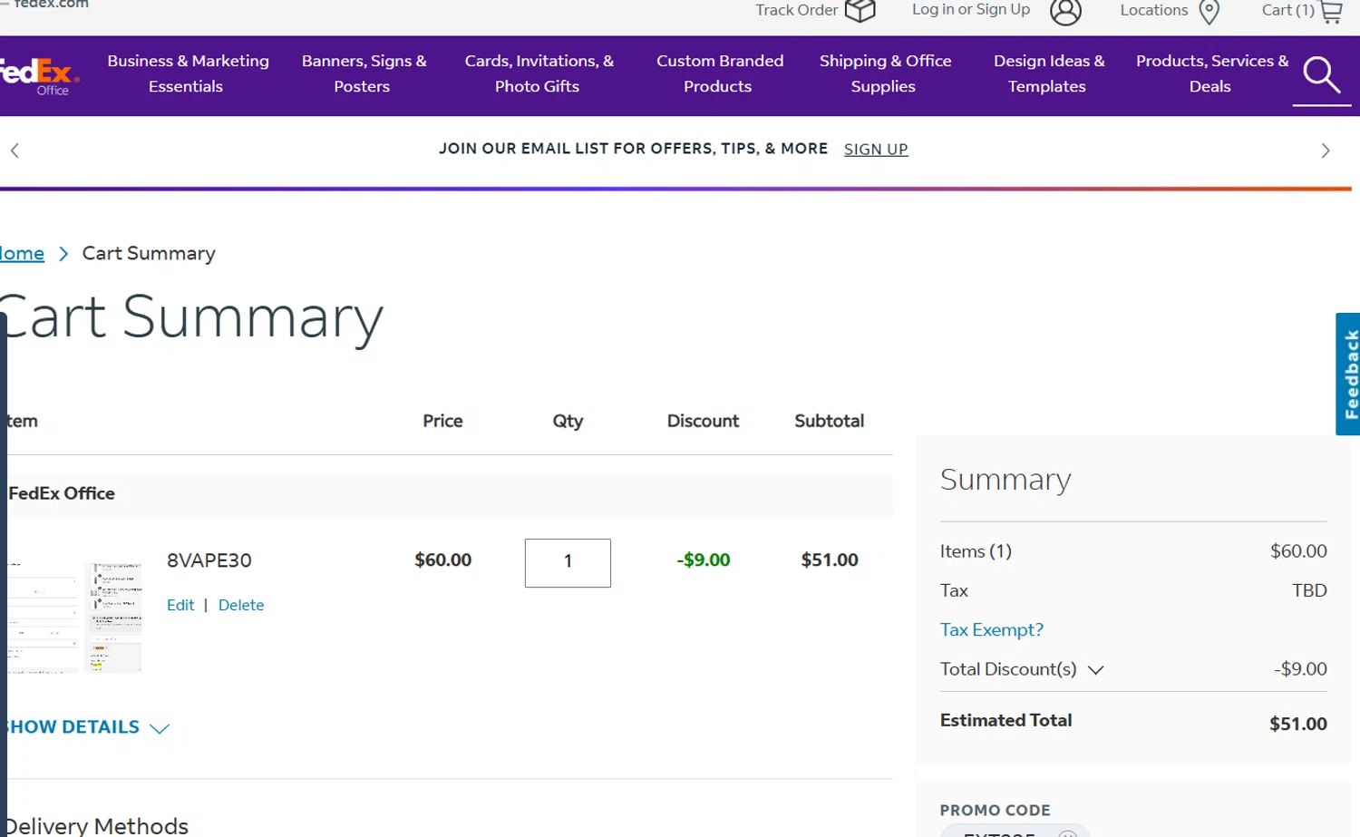Open Custom Branded Products menu
Viewport: 1360px width, 837px height.
(719, 73)
